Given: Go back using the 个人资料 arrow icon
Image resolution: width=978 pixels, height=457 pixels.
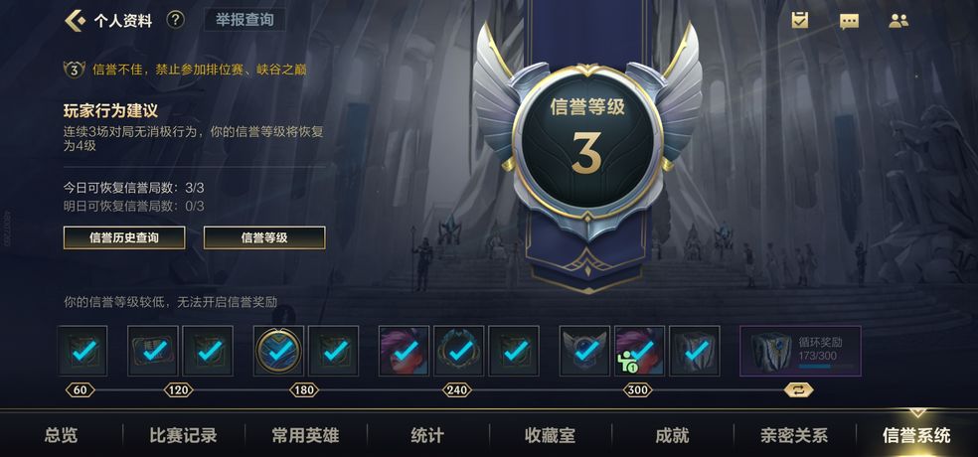Looking at the screenshot, I should click(75, 21).
